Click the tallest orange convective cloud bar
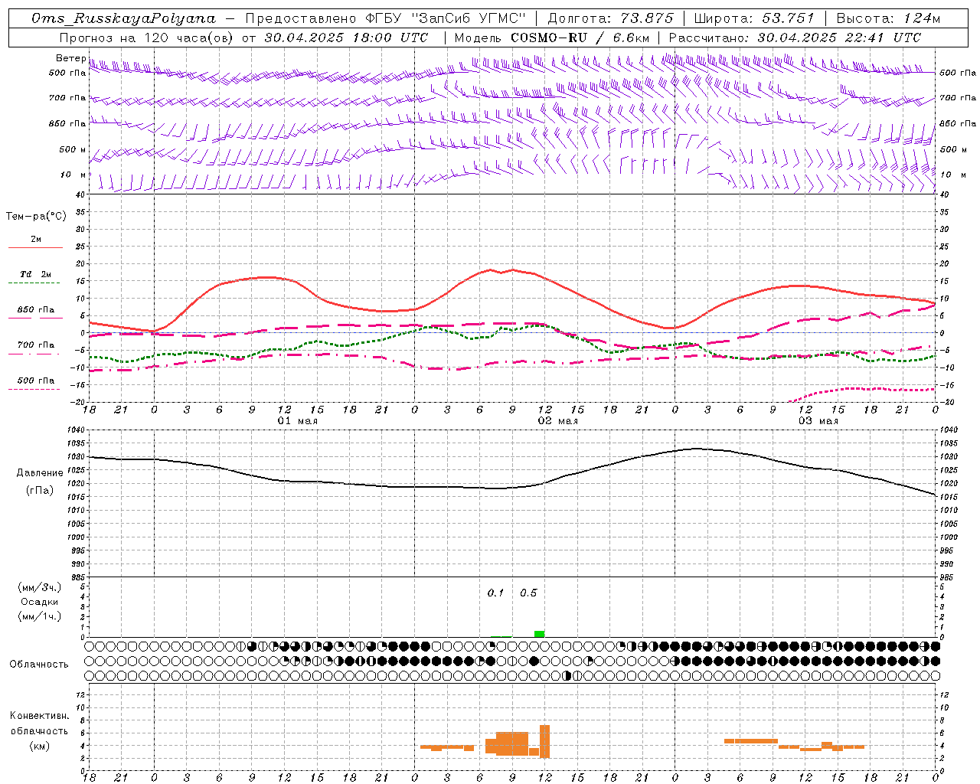This screenshot has height=784, width=980. click(x=544, y=741)
